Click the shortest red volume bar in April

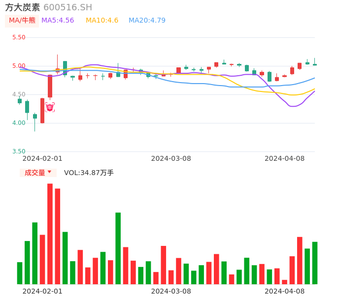(285, 282)
